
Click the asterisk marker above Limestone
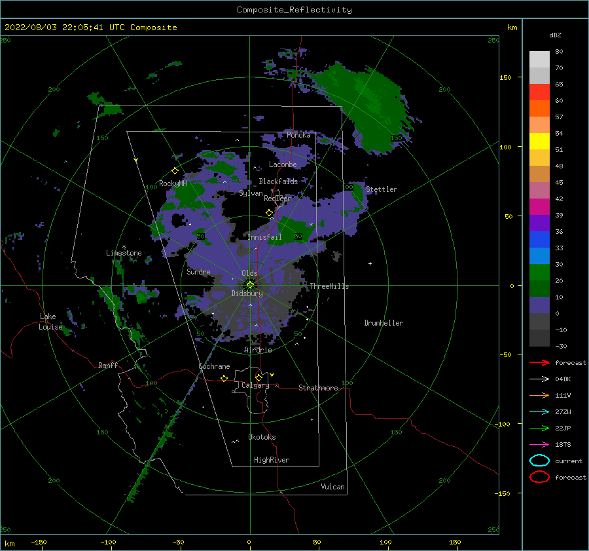[x=124, y=247]
